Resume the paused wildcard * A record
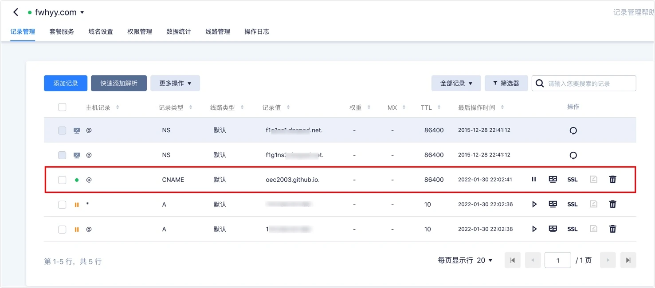The height and width of the screenshot is (288, 655). 534,204
